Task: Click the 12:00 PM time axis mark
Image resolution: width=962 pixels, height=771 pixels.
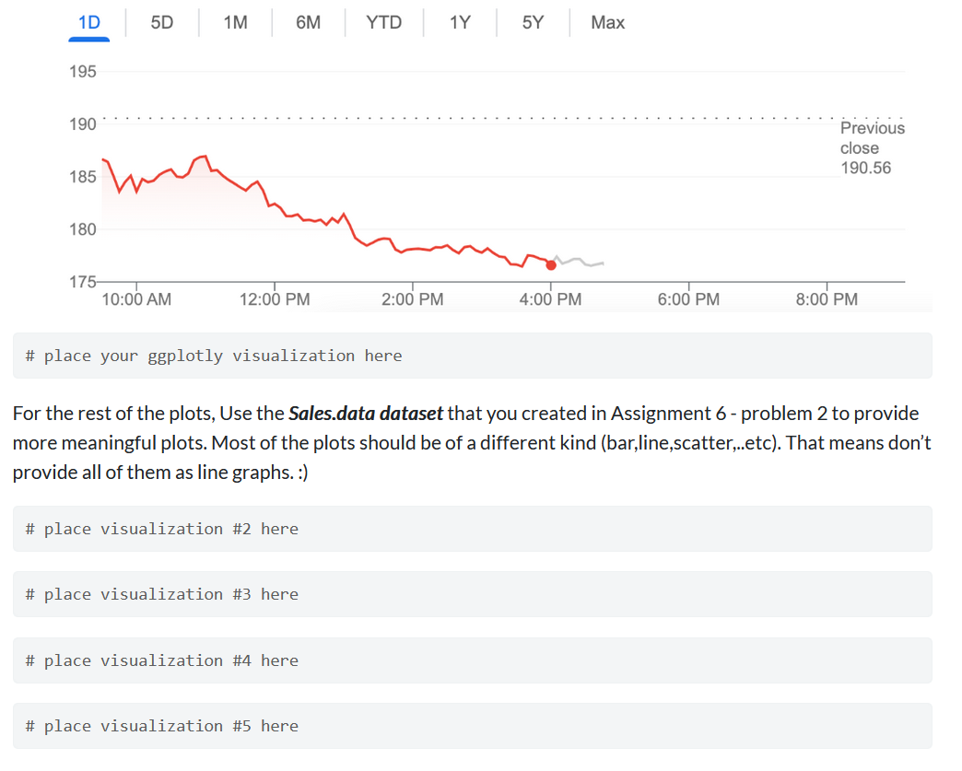Action: (x=274, y=298)
